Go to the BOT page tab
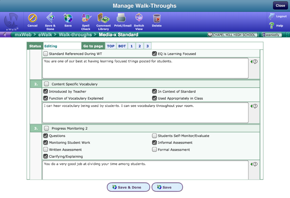The width and height of the screenshot is (290, 198). [122, 46]
